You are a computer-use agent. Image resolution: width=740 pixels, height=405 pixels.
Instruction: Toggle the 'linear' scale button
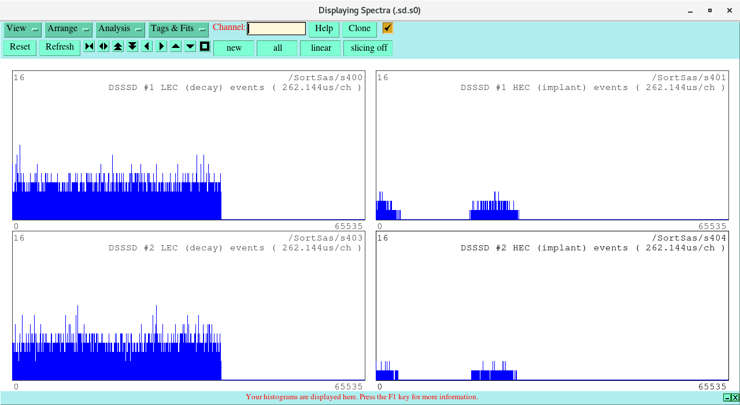tap(321, 48)
